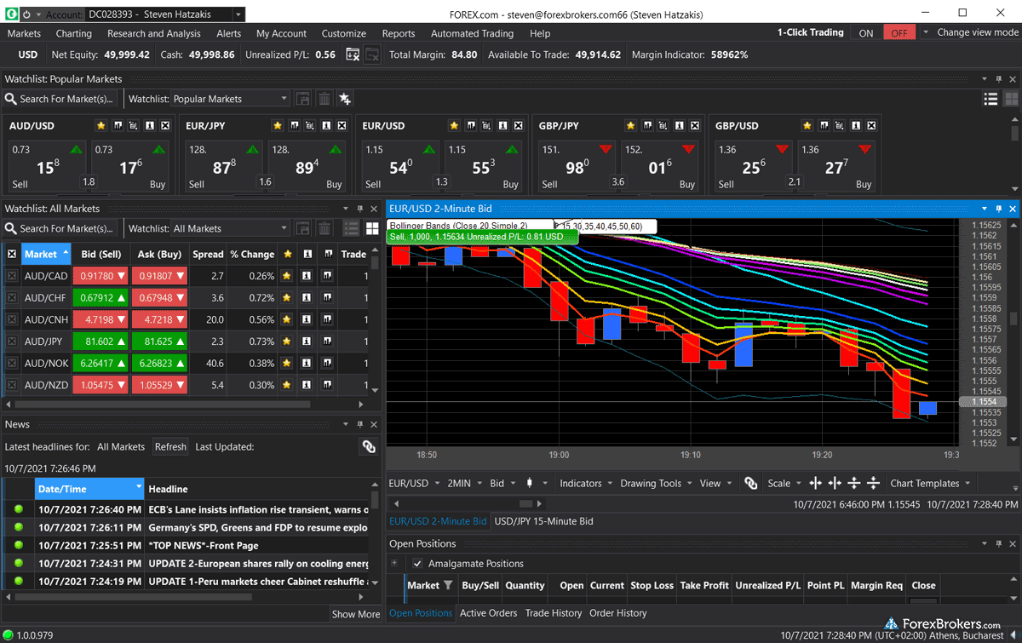The height and width of the screenshot is (643, 1022).
Task: Open the order ticket icon on GBP/JPY tile
Action: 662,125
